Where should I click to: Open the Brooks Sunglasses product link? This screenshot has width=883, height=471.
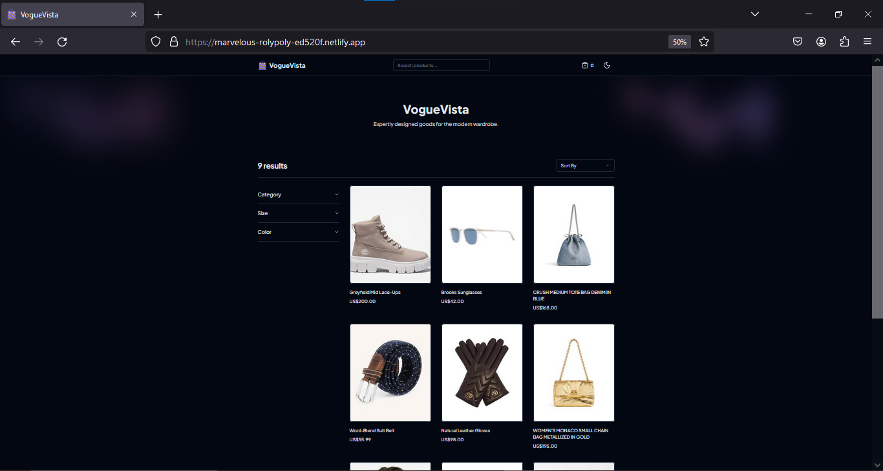tap(462, 293)
